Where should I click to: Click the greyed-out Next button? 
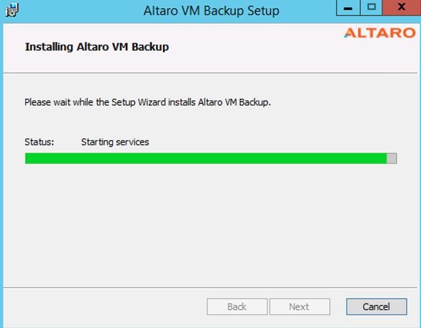(299, 306)
